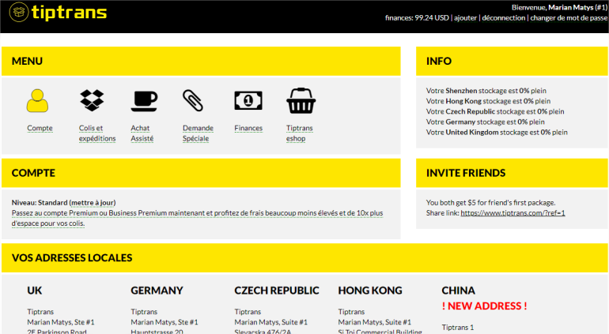Click the CZECH REPUBLIC address heading

pos(277,291)
